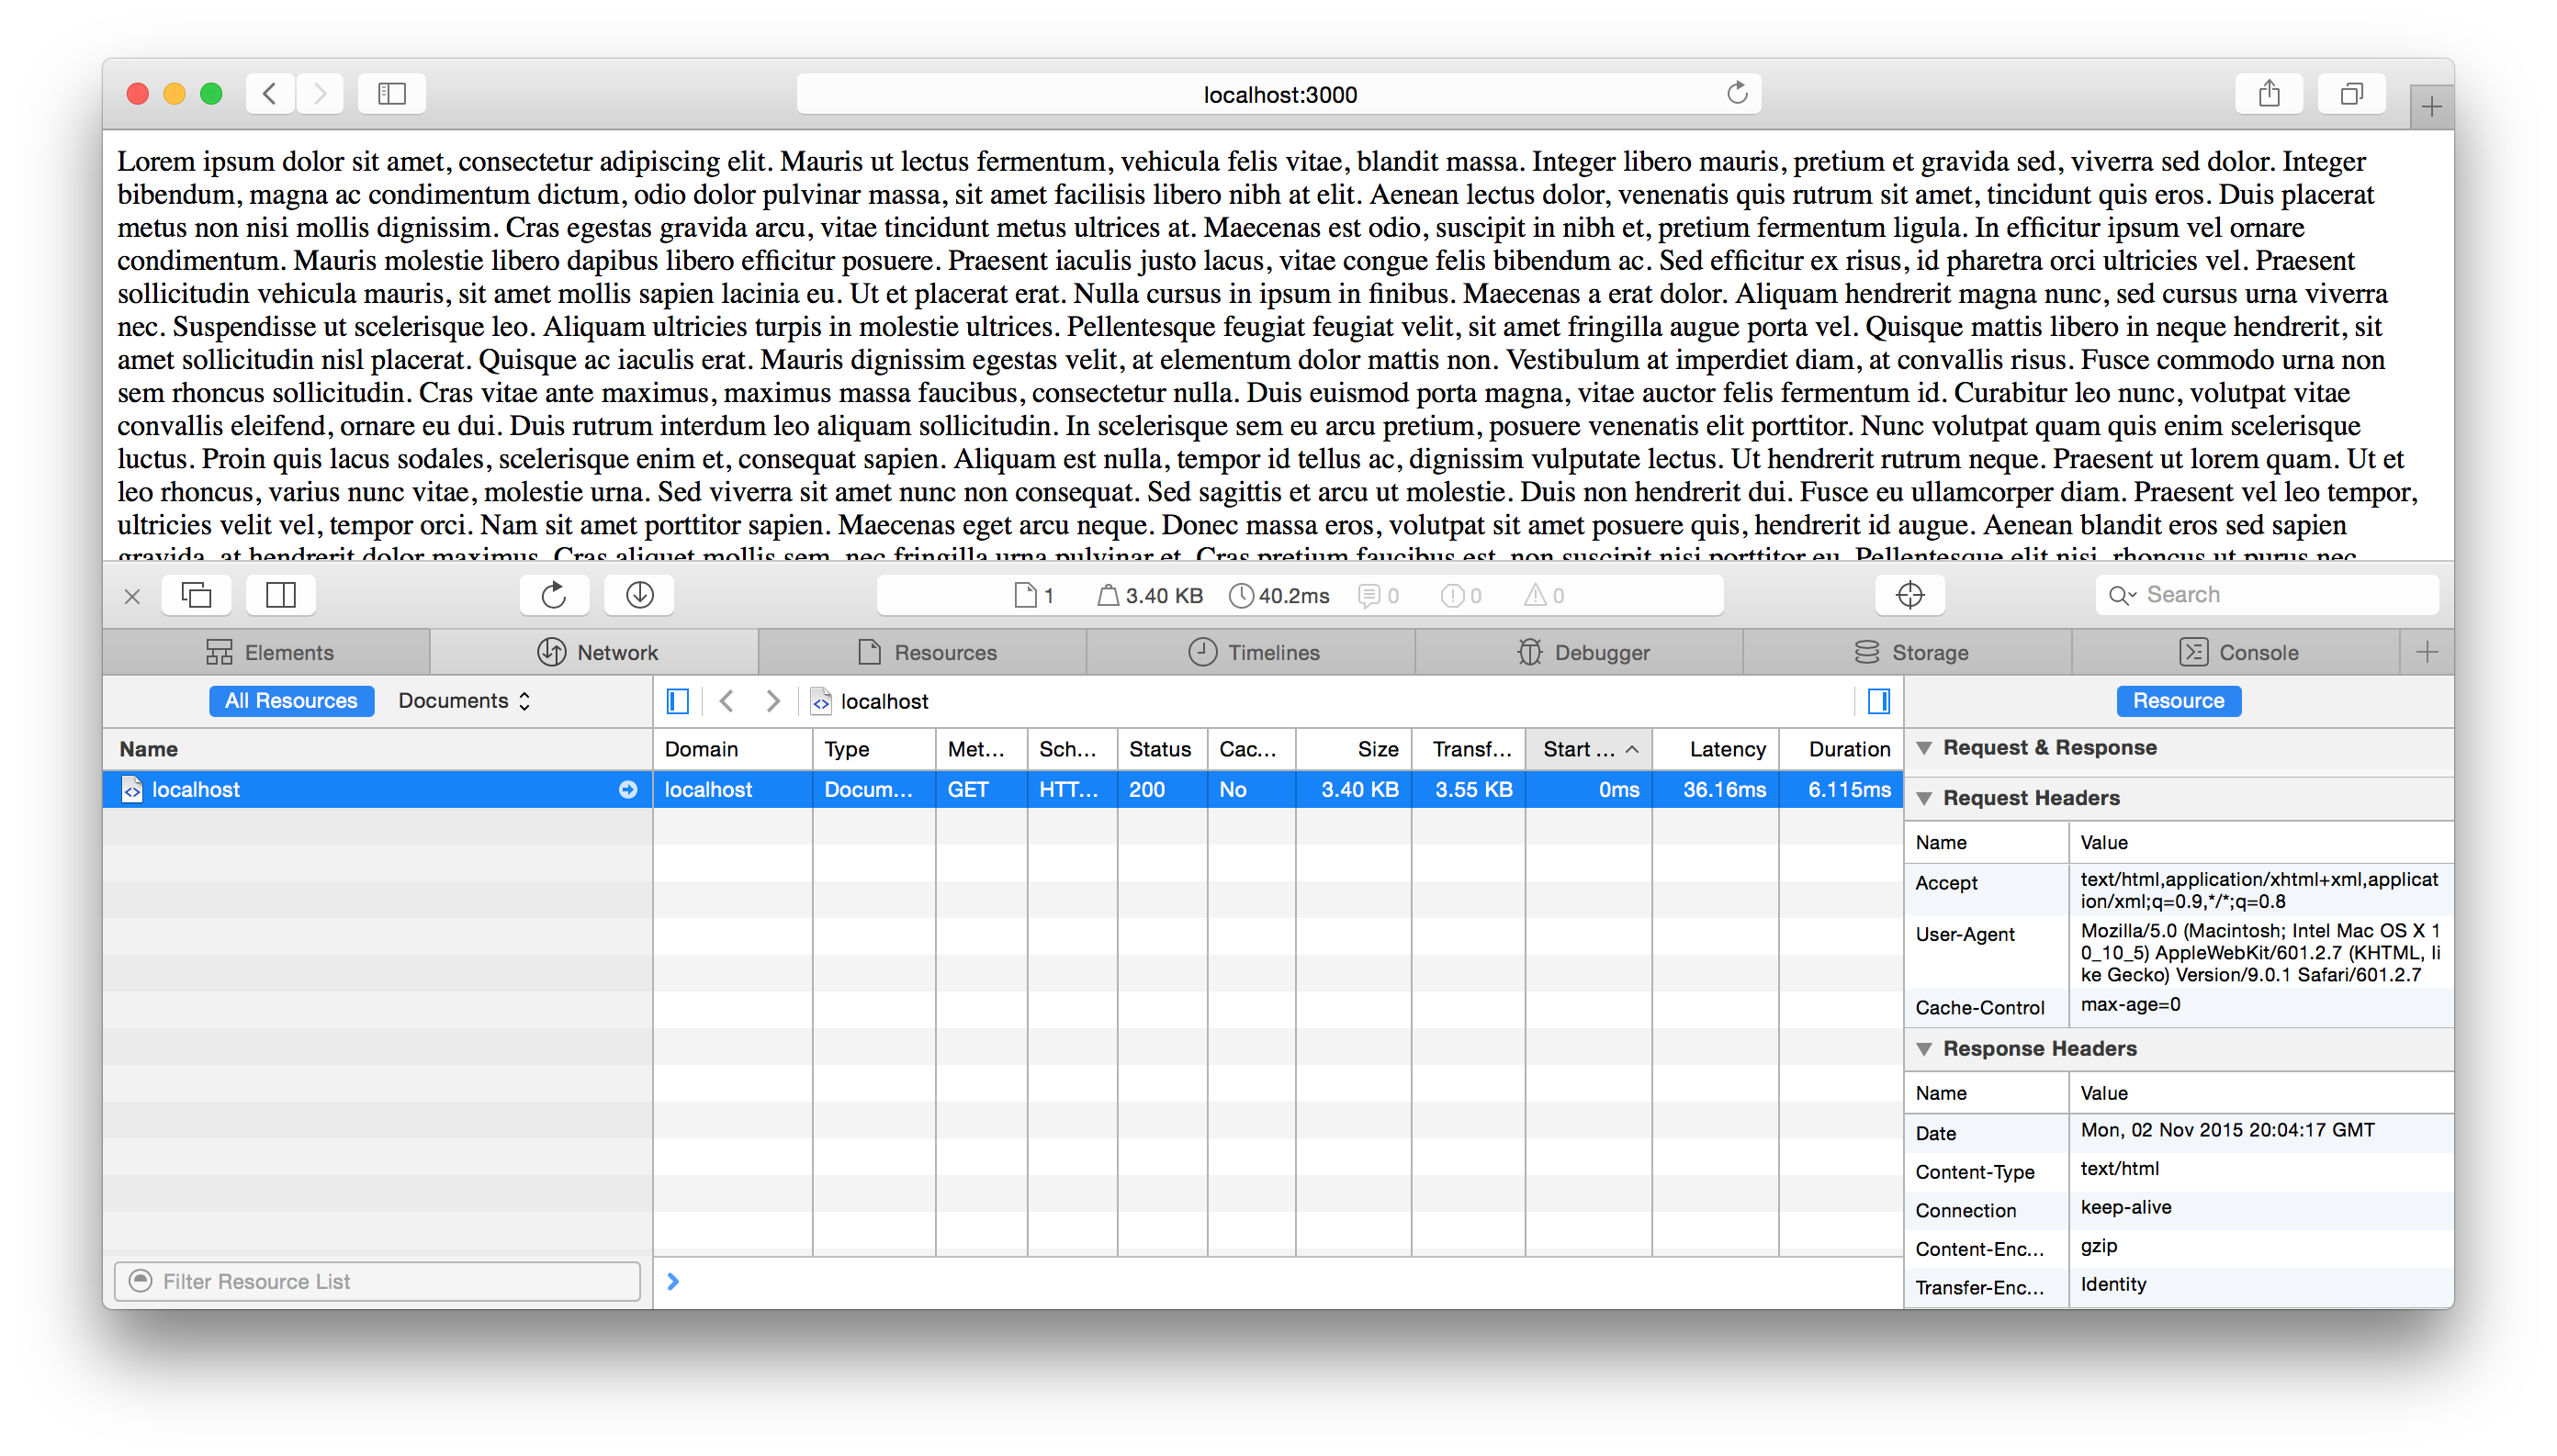Sort by the Name column header
2557x1456 pixels.
point(377,749)
